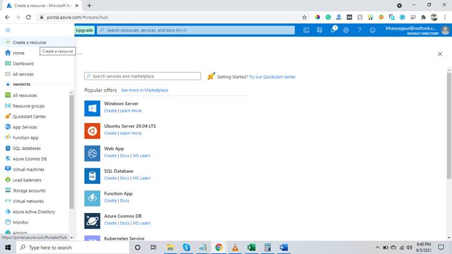Go back in the browser
The image size is (452, 254).
coord(7,17)
